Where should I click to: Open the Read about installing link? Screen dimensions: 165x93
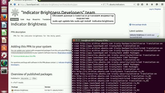[x=65, y=53]
